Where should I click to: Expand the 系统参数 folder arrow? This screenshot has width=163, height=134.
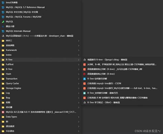[x=79, y=46]
